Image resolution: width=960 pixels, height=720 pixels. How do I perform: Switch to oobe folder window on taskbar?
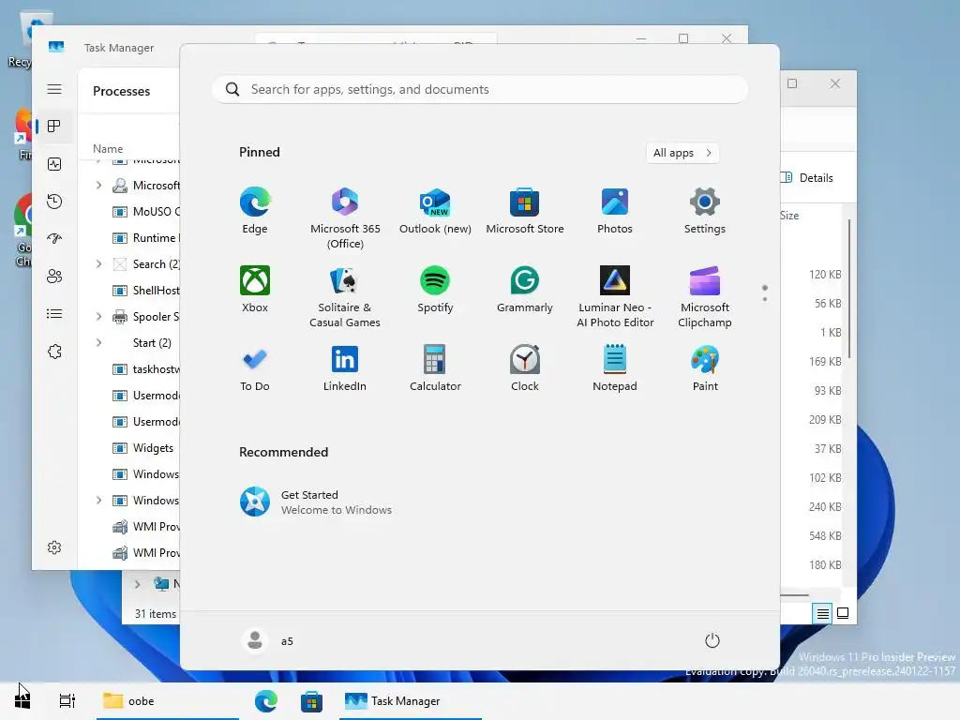tap(167, 701)
